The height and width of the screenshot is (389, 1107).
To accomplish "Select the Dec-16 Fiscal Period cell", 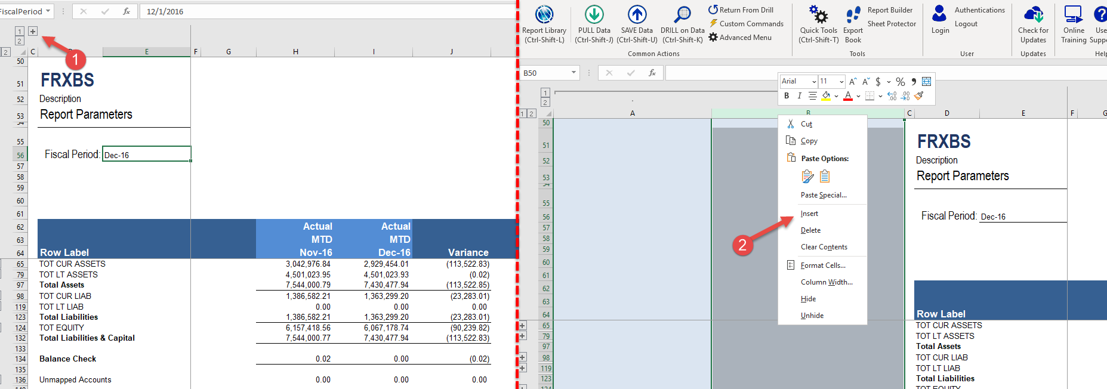I will pos(146,155).
